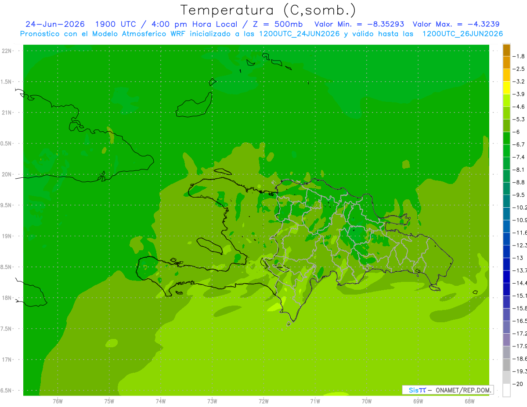Click the "1200UTC_26JUN2026" valid-until text
Viewport: 527px width, 407px height.
(x=463, y=34)
